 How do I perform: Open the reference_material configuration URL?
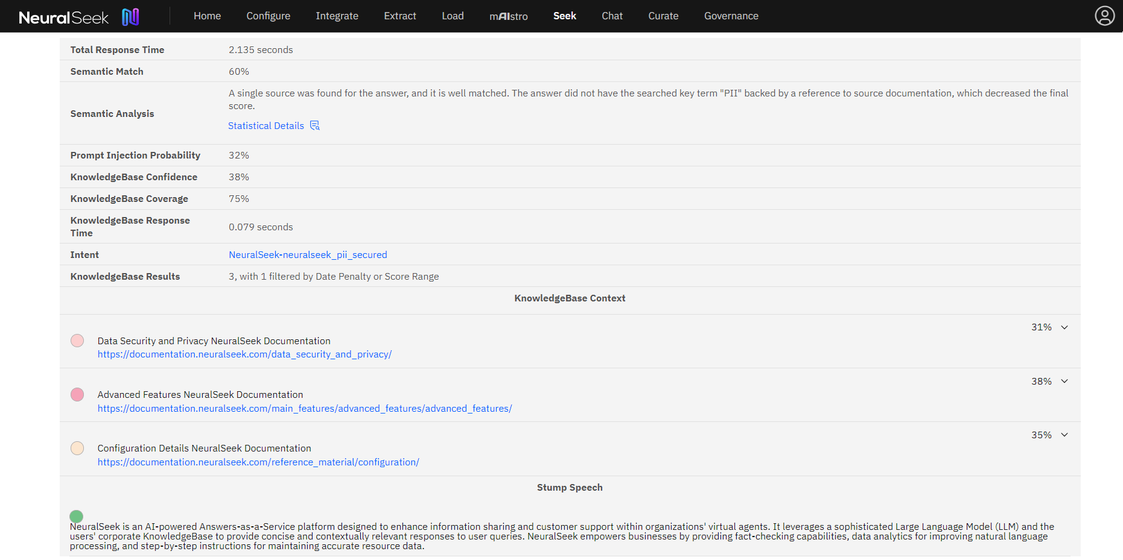(x=258, y=462)
